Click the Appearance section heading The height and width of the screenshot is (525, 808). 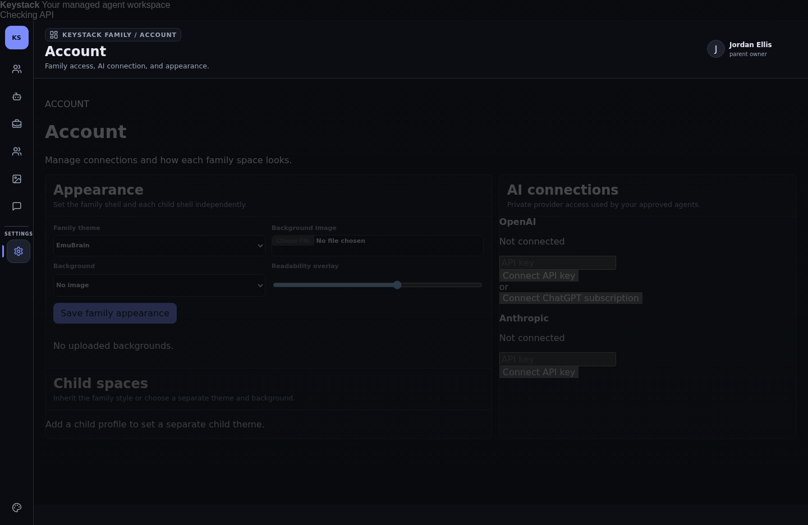click(x=98, y=190)
